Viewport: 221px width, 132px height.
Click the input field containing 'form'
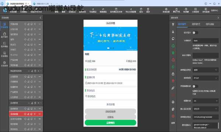pyautogui.click(x=206, y=41)
